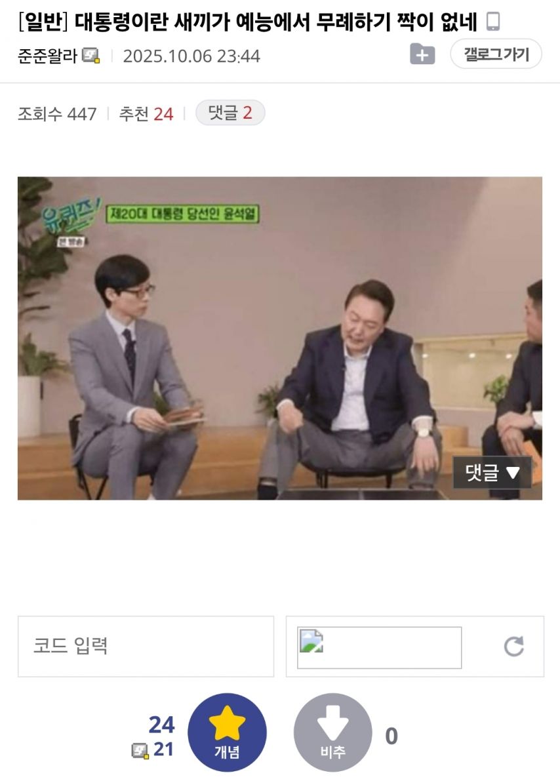This screenshot has height=781, width=560.
Task: Select the [일반] category tag
Action: (x=43, y=22)
